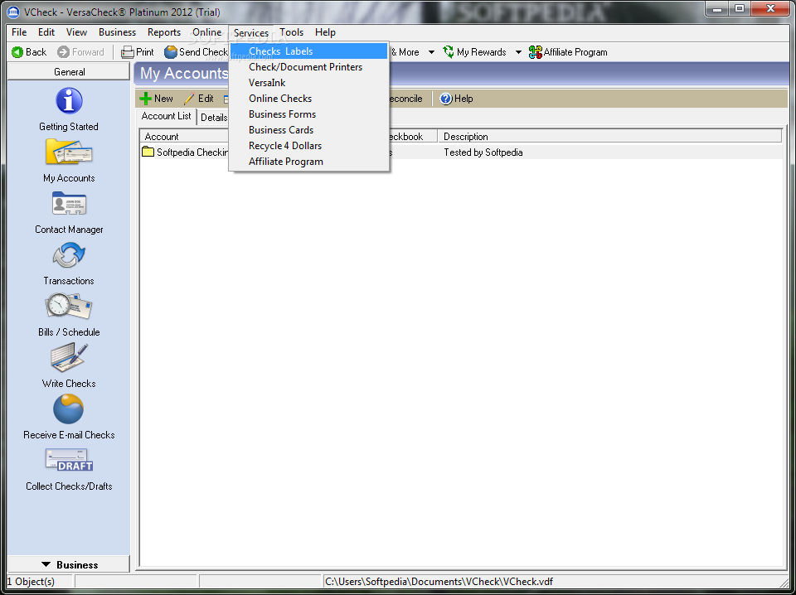796x595 pixels.
Task: Click the General sidebar header
Action: (x=69, y=71)
